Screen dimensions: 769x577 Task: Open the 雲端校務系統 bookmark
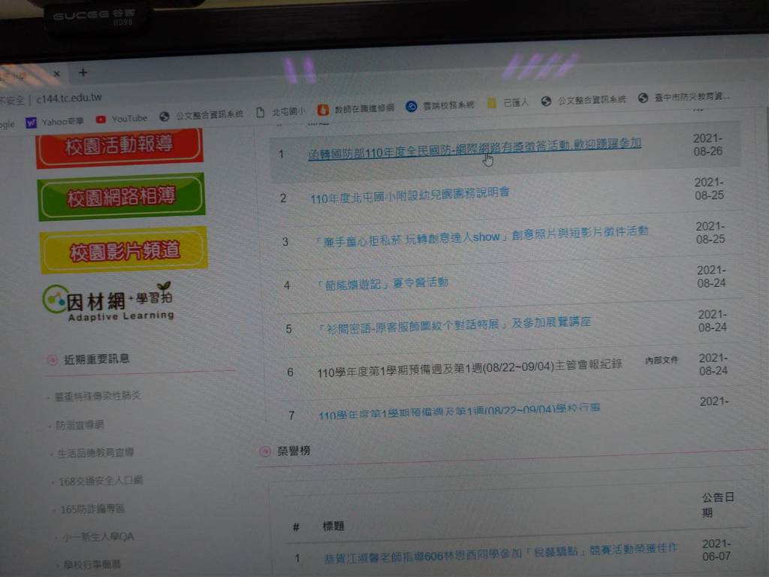click(x=440, y=105)
